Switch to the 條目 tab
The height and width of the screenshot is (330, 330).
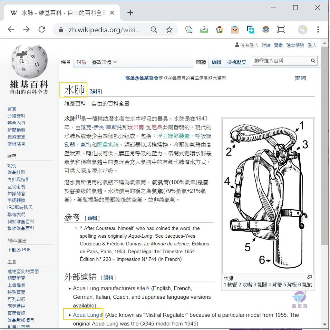(x=66, y=62)
